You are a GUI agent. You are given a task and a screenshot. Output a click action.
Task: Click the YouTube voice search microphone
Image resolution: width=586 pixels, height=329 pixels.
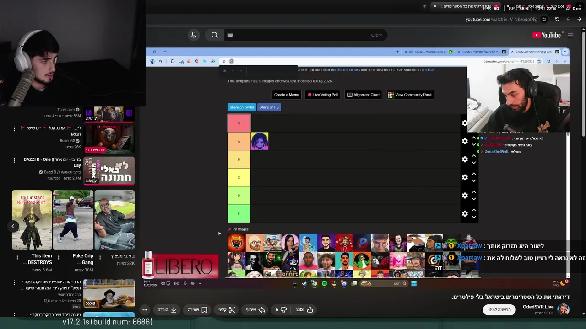pyautogui.click(x=194, y=35)
